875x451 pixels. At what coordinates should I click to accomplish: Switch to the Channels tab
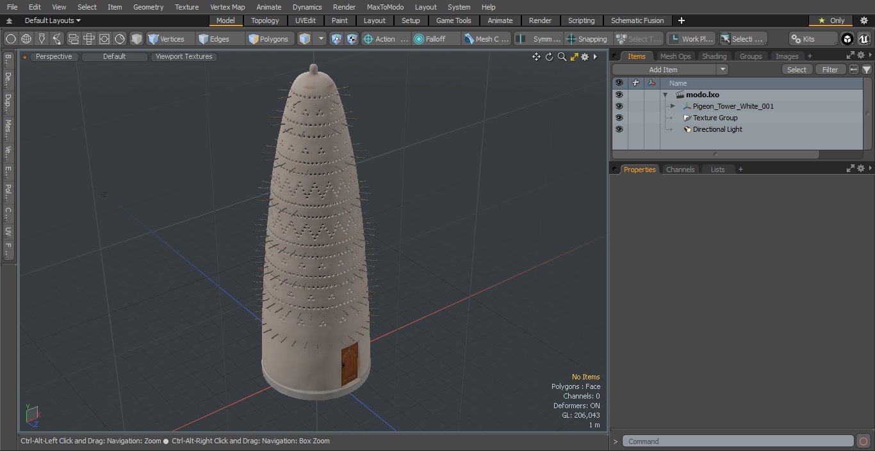point(680,170)
